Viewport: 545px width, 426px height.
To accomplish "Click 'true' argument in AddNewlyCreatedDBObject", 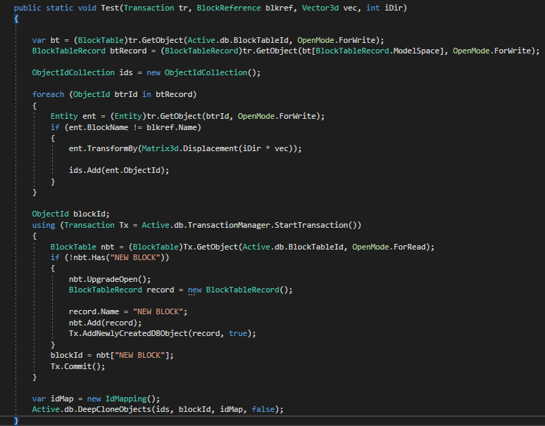I will tap(238, 334).
